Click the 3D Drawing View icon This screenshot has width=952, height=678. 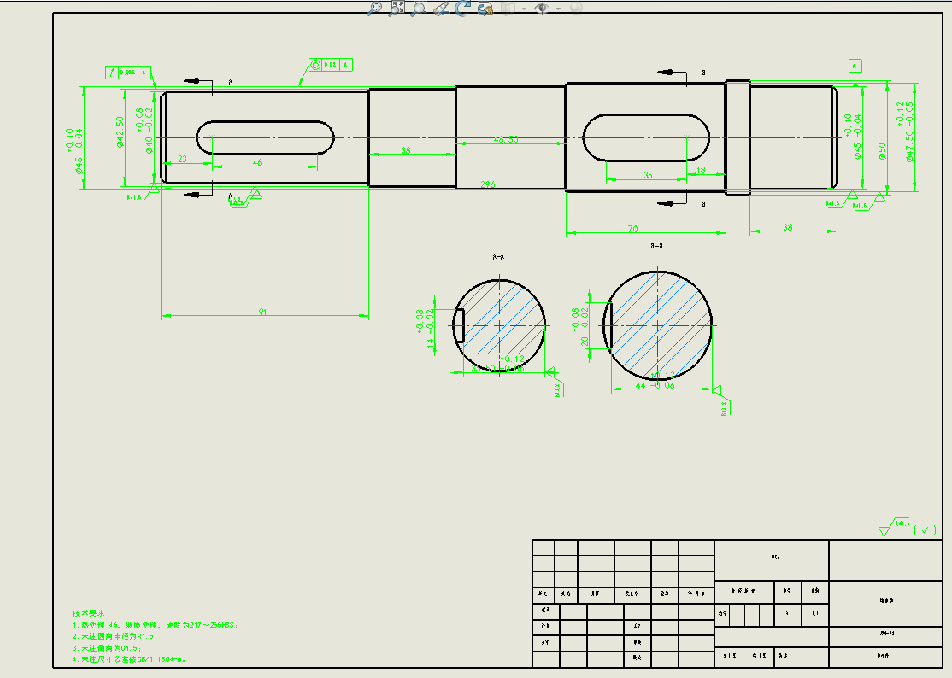point(485,8)
